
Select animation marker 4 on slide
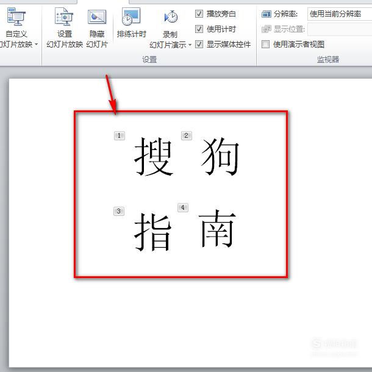point(183,207)
